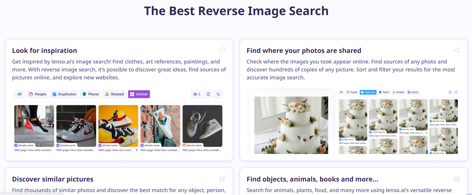
Task: Click the alert bell icon in filter bar
Action: click(x=208, y=94)
